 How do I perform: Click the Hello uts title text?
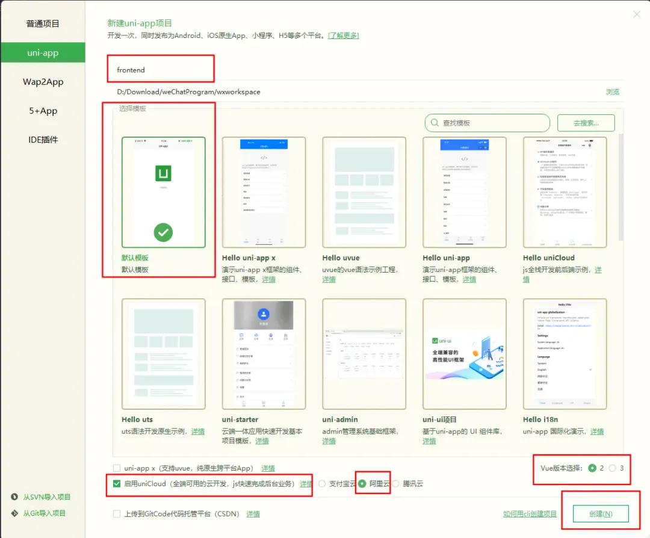coord(137,419)
